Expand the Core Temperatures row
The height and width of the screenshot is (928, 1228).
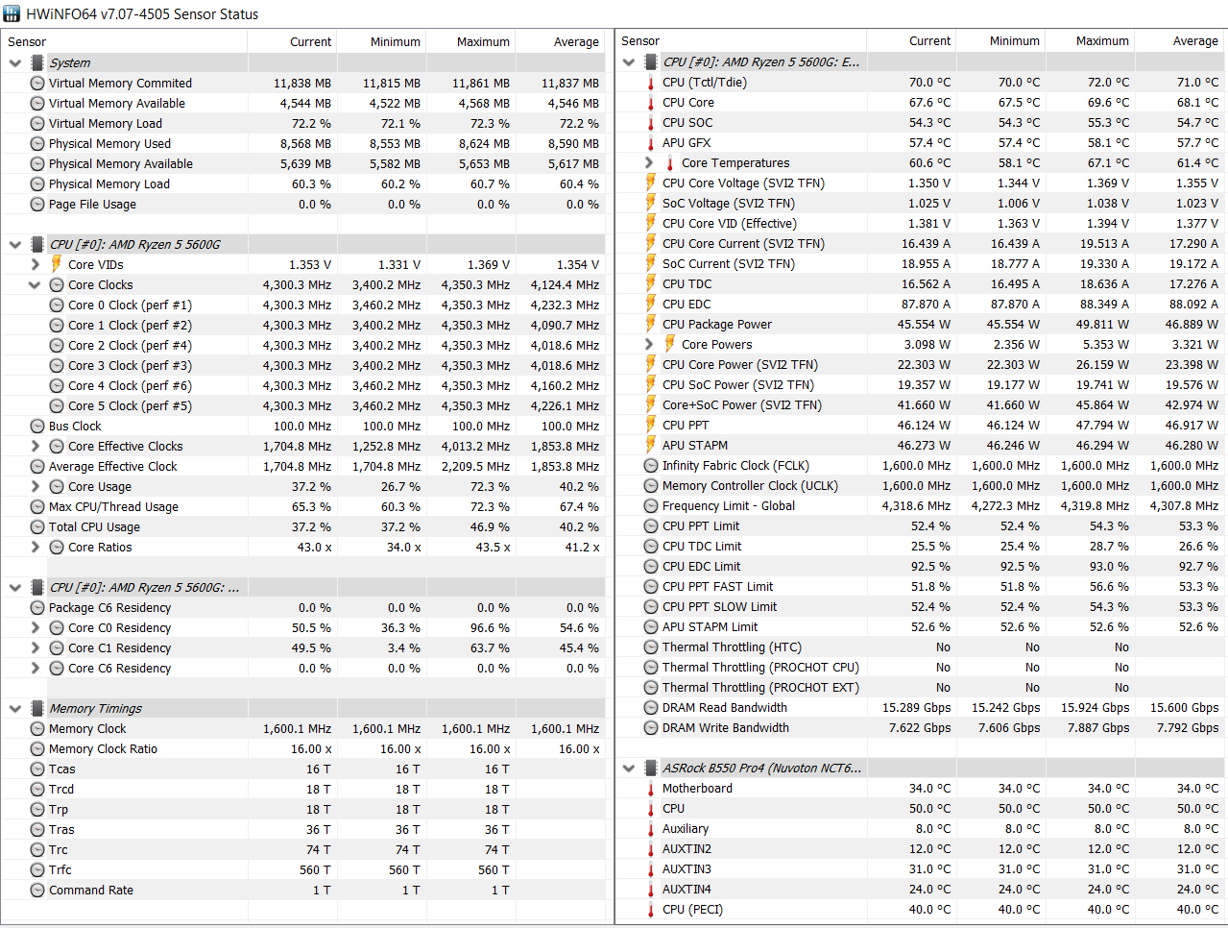[650, 162]
